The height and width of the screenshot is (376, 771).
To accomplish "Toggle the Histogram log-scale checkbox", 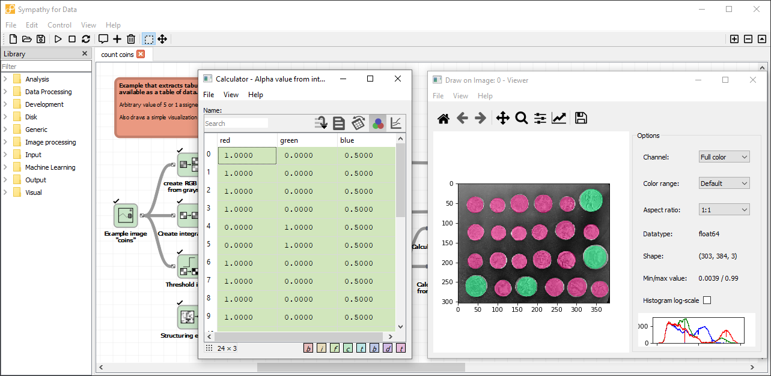I will [x=707, y=300].
